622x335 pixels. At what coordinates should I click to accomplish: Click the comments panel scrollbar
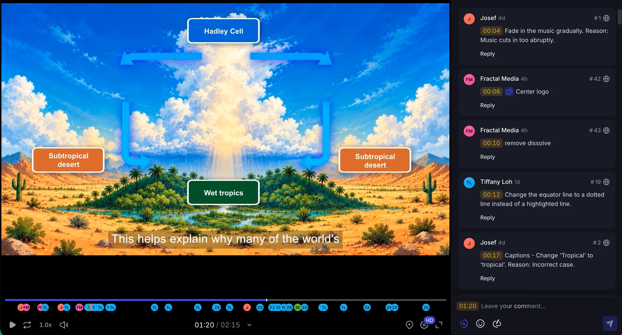coord(620,17)
